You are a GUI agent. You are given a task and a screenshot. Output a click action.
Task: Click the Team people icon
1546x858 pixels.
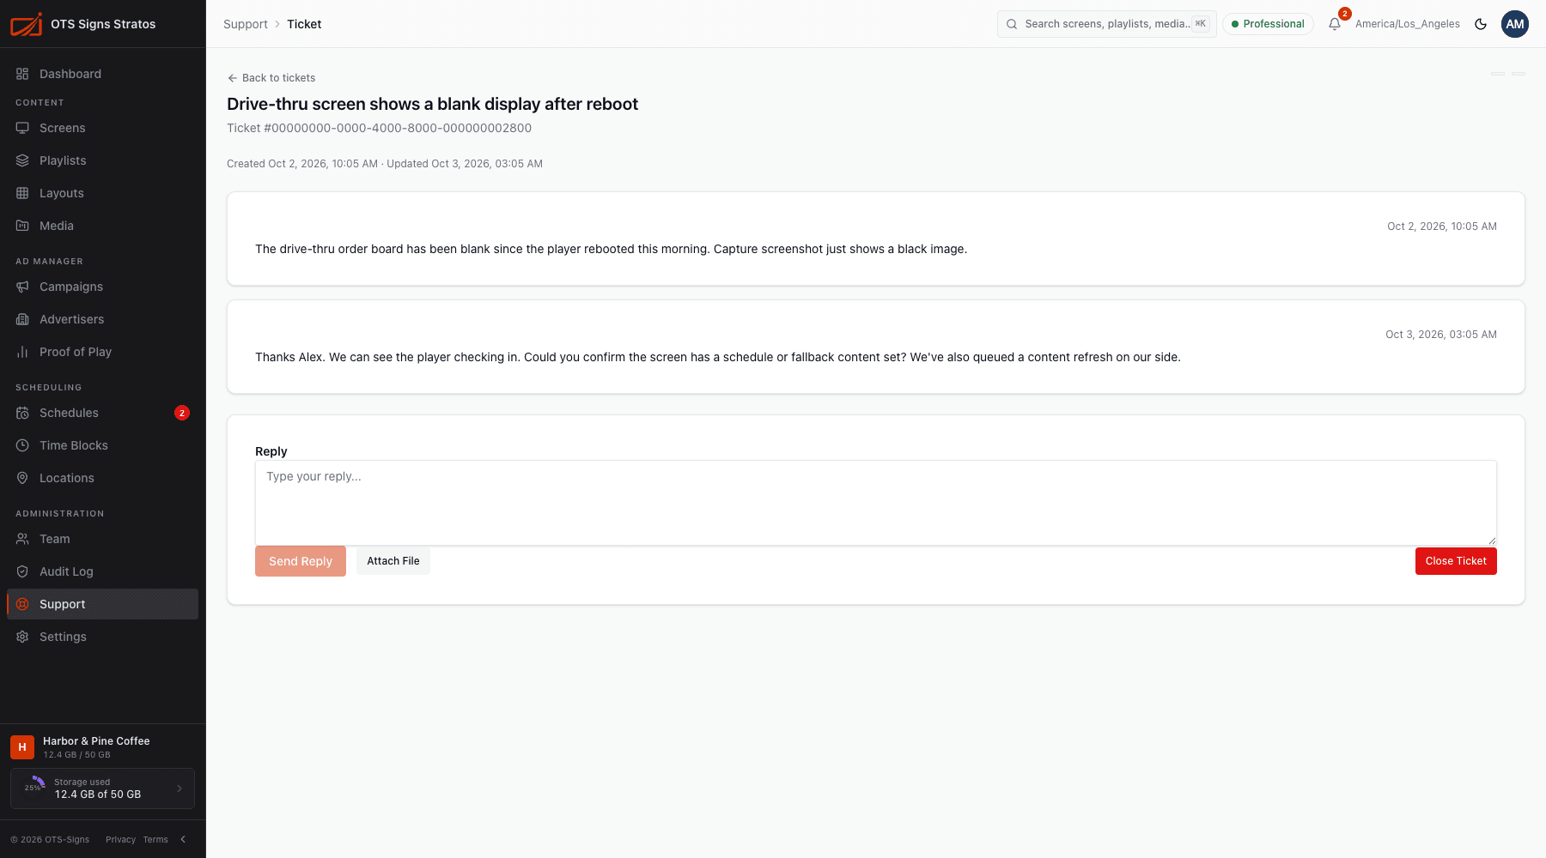point(22,539)
